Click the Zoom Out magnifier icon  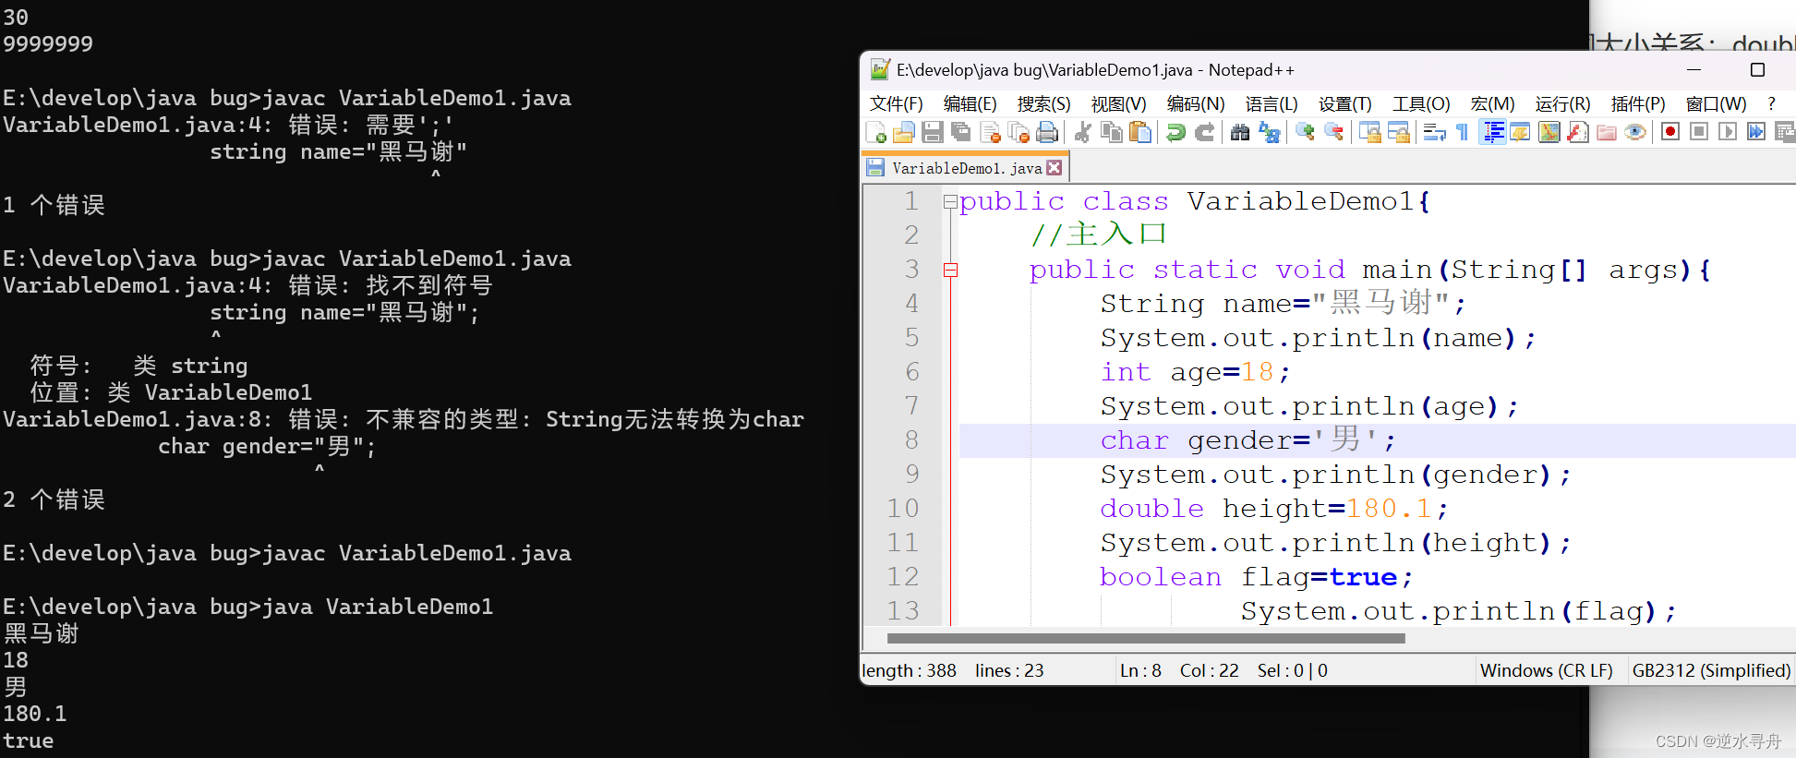[1333, 133]
